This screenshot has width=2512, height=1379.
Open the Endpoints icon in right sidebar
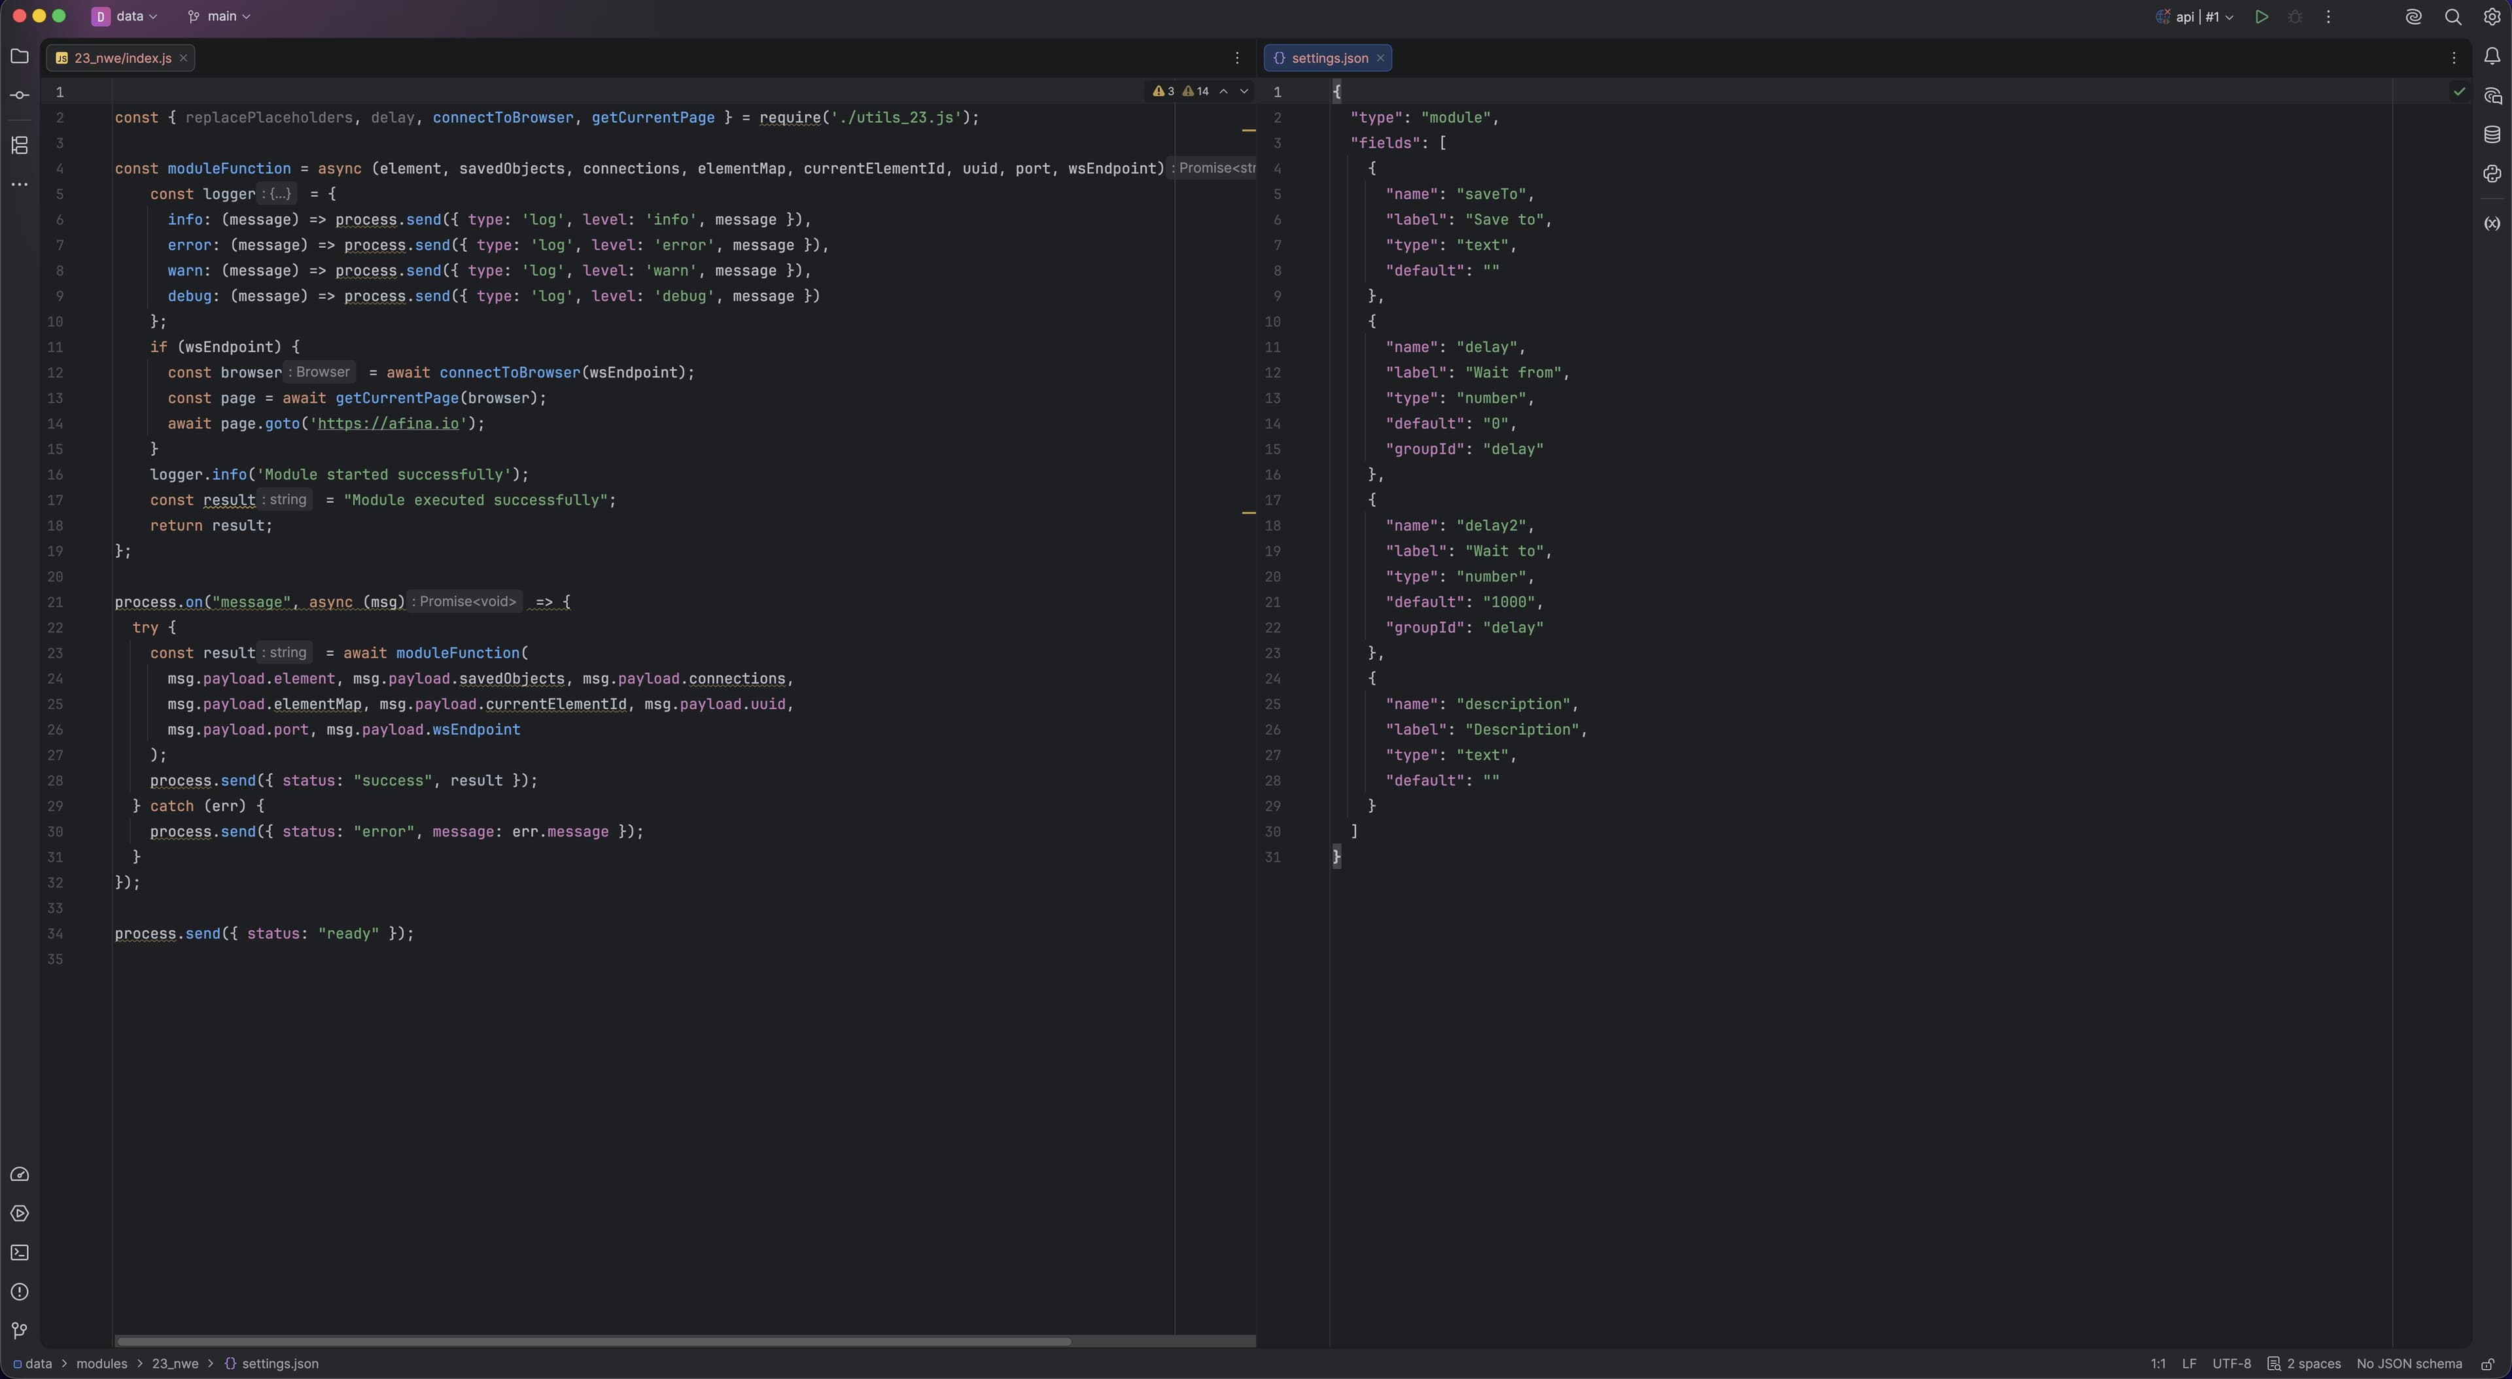2492,223
